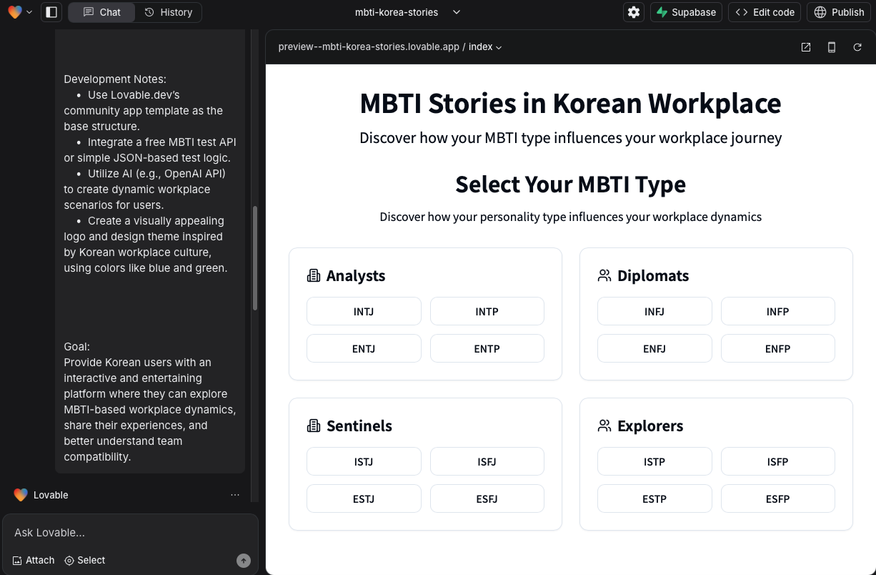Select the ISFJ type

point(487,462)
